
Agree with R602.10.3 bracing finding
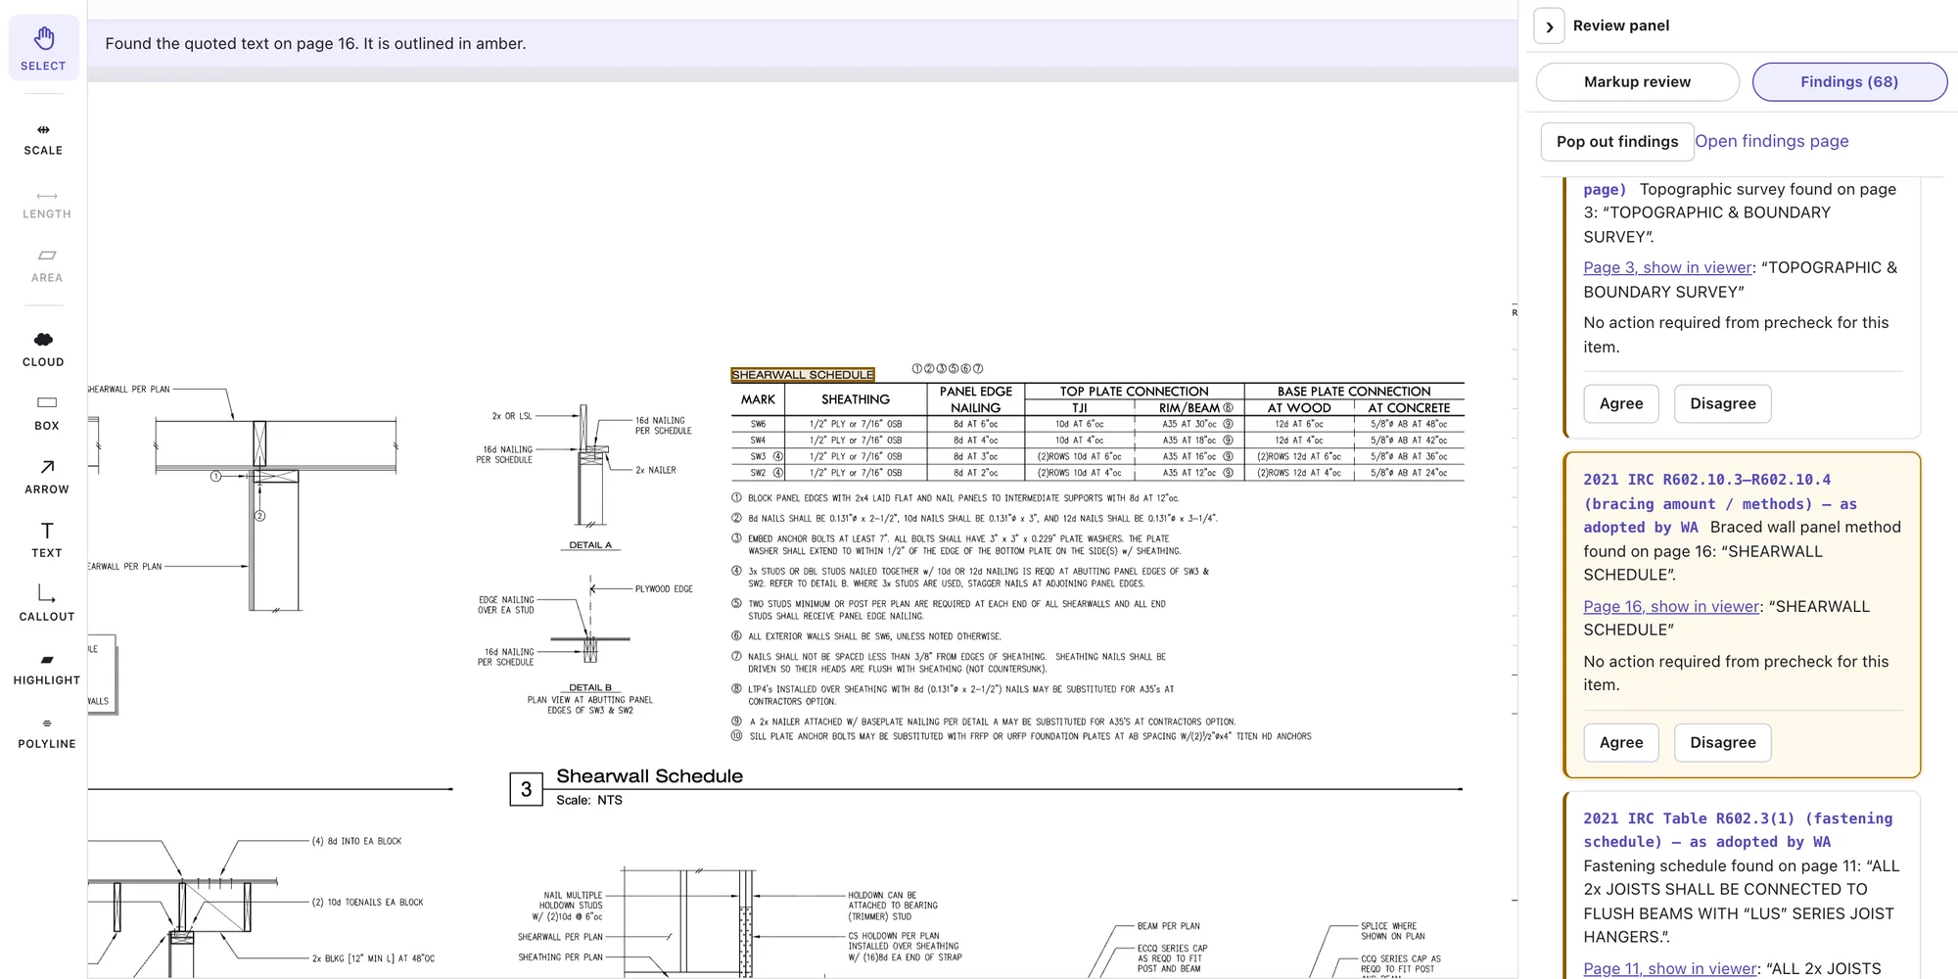[x=1621, y=742]
